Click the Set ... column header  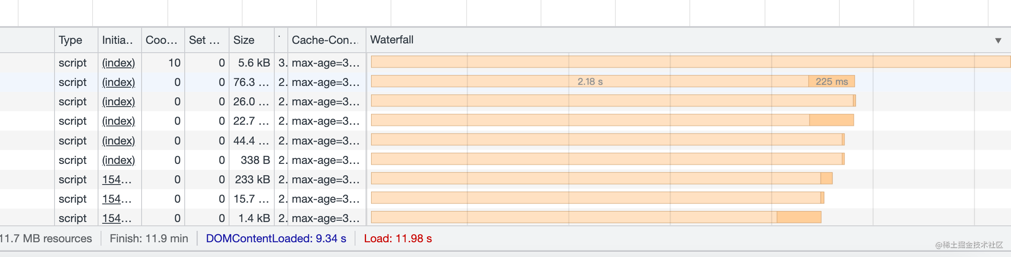point(204,40)
